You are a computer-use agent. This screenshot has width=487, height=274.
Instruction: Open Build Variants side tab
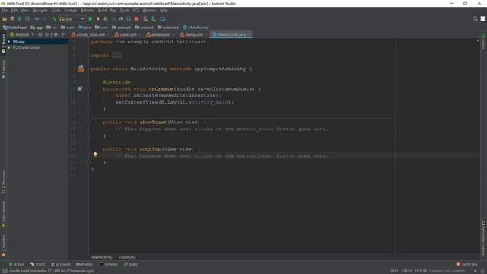click(3, 214)
